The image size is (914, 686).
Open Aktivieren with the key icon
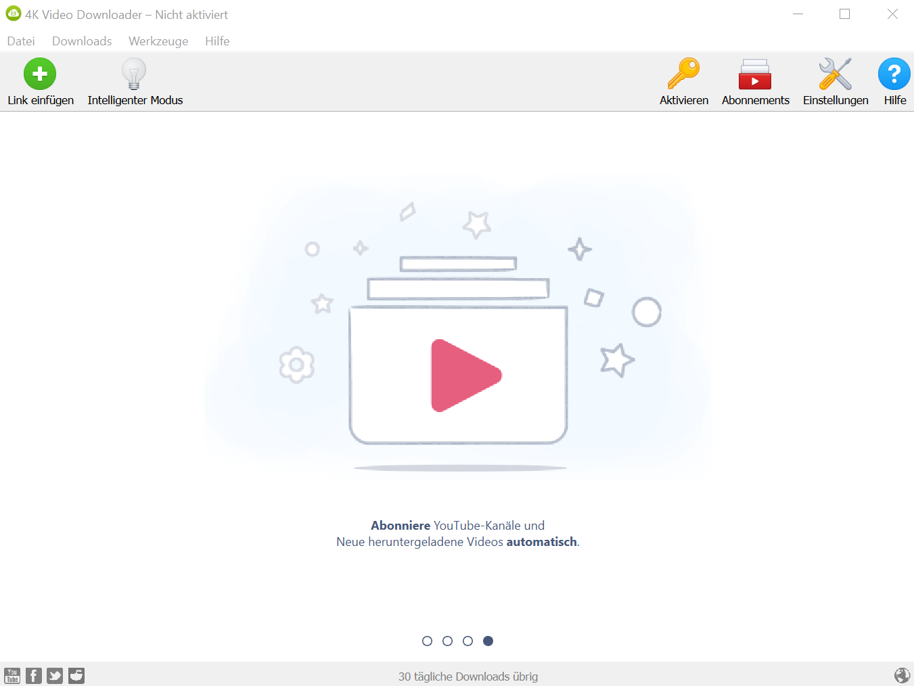(684, 74)
